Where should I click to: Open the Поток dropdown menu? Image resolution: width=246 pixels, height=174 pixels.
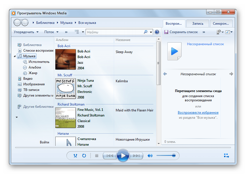pos(51,32)
